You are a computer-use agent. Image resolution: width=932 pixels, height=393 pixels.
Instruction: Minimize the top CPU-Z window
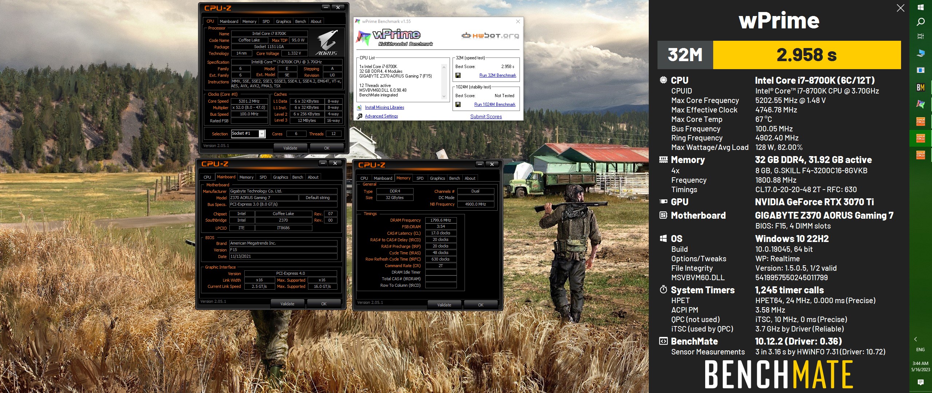[x=325, y=7]
